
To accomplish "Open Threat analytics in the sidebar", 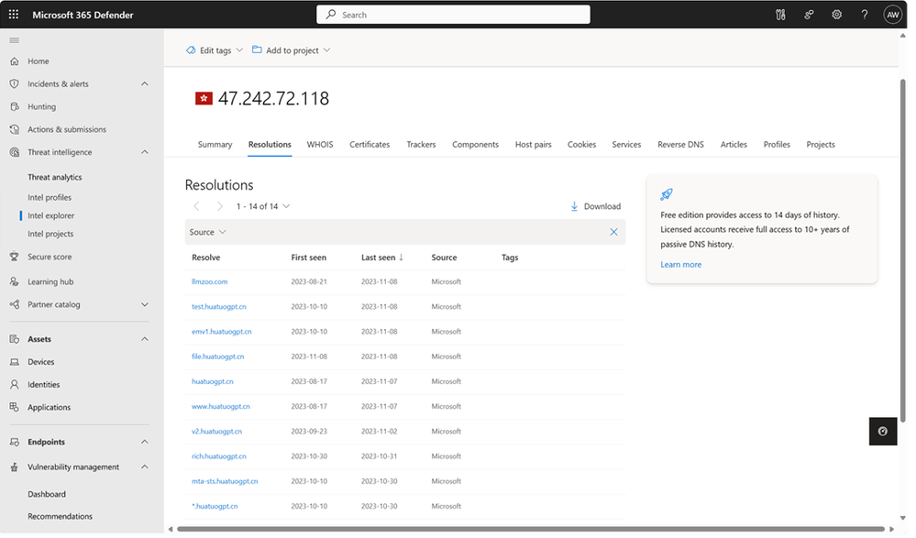I will point(55,178).
